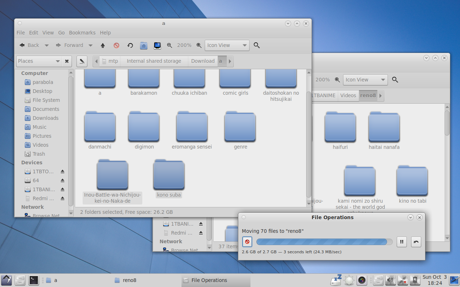Select Videos in sidebar
This screenshot has height=287, width=460.
coord(40,145)
